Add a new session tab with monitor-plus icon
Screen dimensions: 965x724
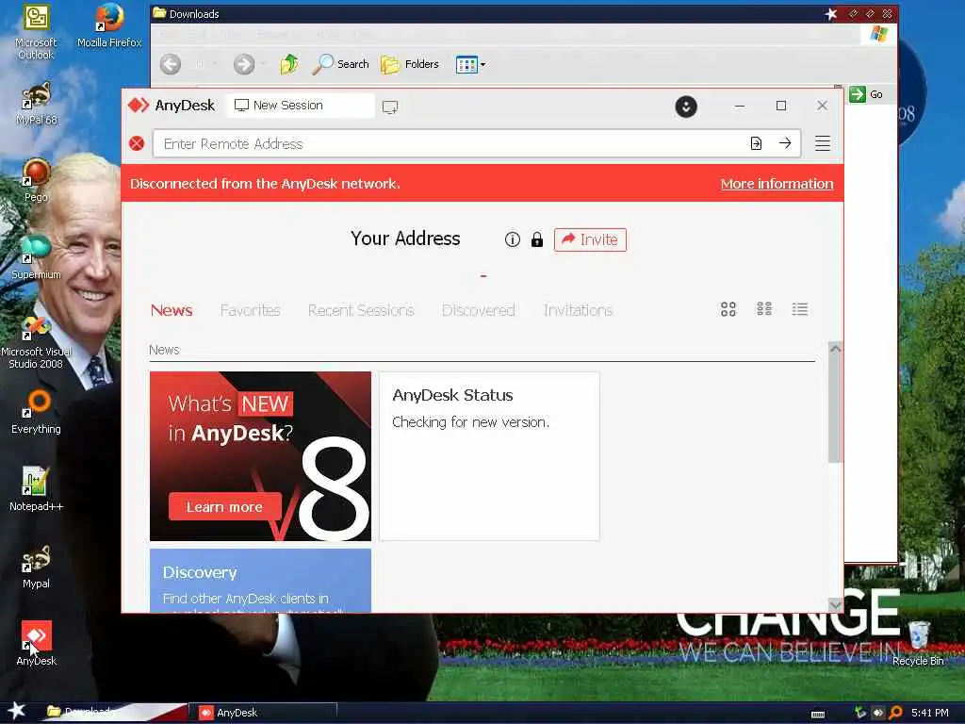[389, 107]
